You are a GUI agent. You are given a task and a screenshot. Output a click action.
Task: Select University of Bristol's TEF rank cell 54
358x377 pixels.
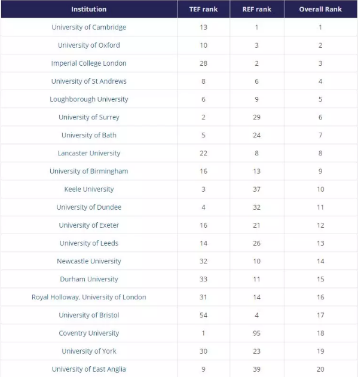[x=204, y=315]
